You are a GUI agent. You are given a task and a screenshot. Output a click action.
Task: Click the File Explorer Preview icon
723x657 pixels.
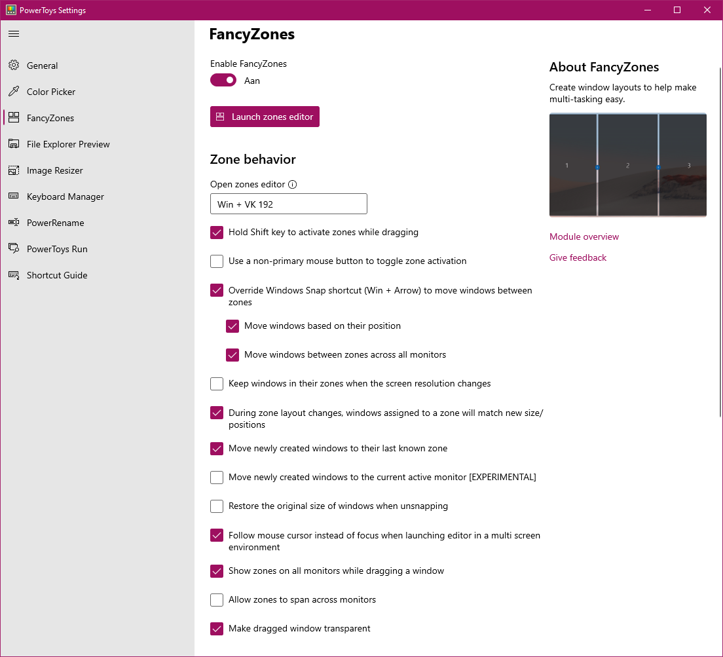[x=14, y=144]
